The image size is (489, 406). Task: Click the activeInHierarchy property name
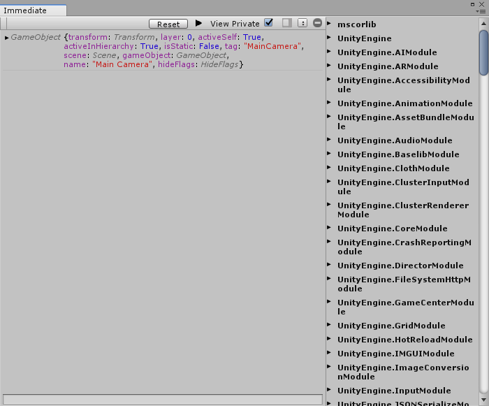(99, 46)
